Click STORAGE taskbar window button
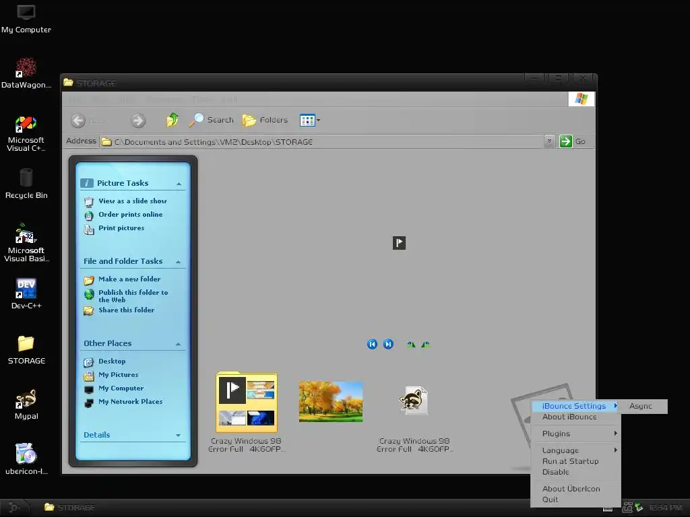The width and height of the screenshot is (690, 517). coord(70,508)
